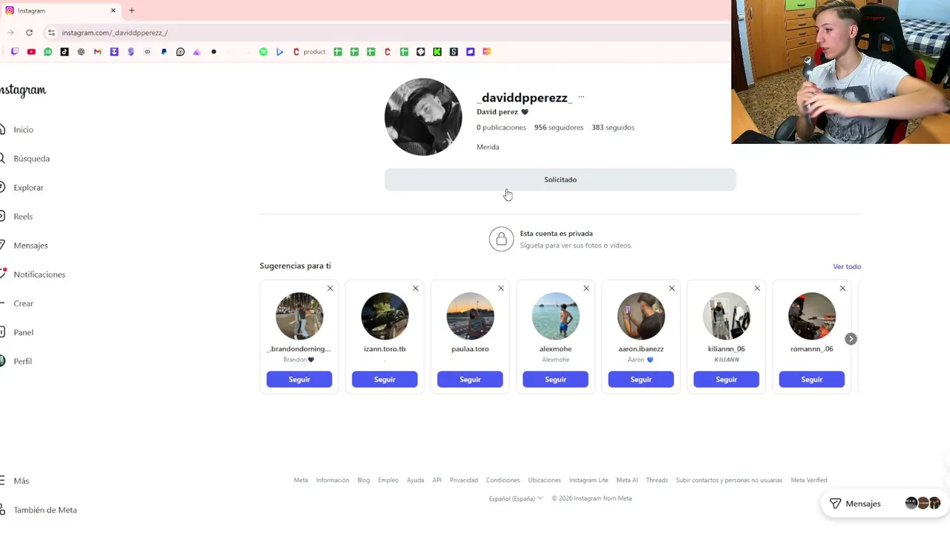Click the _daviddpperezz_ profile picture
This screenshot has height=534, width=950.
(x=423, y=116)
